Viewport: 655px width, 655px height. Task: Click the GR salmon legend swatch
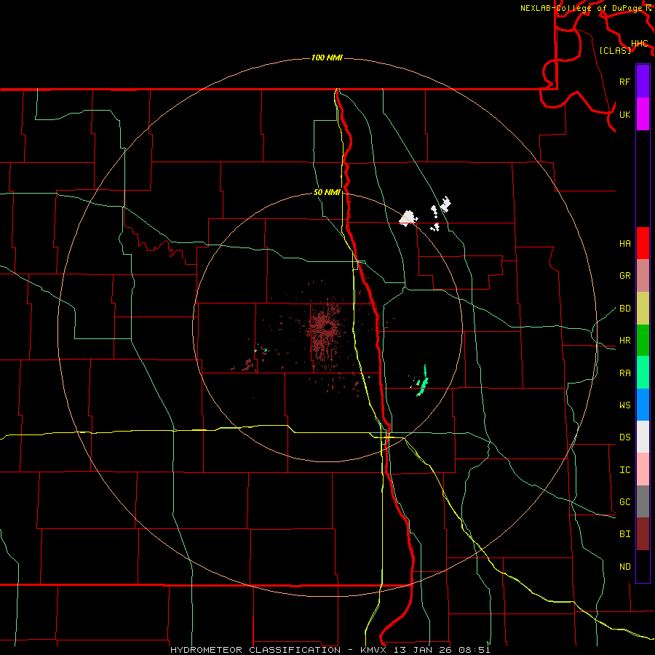click(x=643, y=276)
